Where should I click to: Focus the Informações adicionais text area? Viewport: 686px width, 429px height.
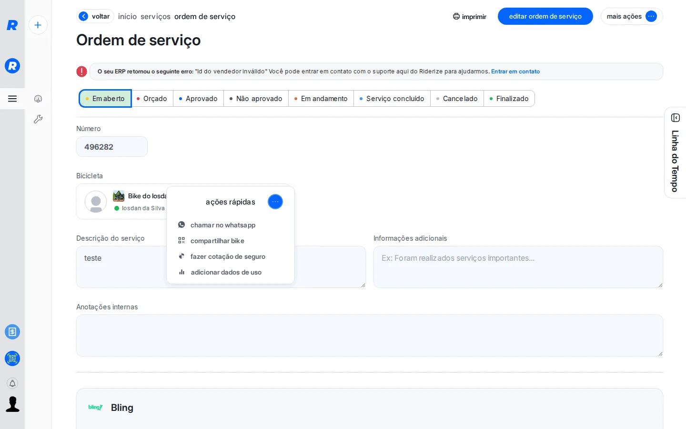518,267
